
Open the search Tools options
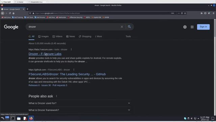(128, 37)
